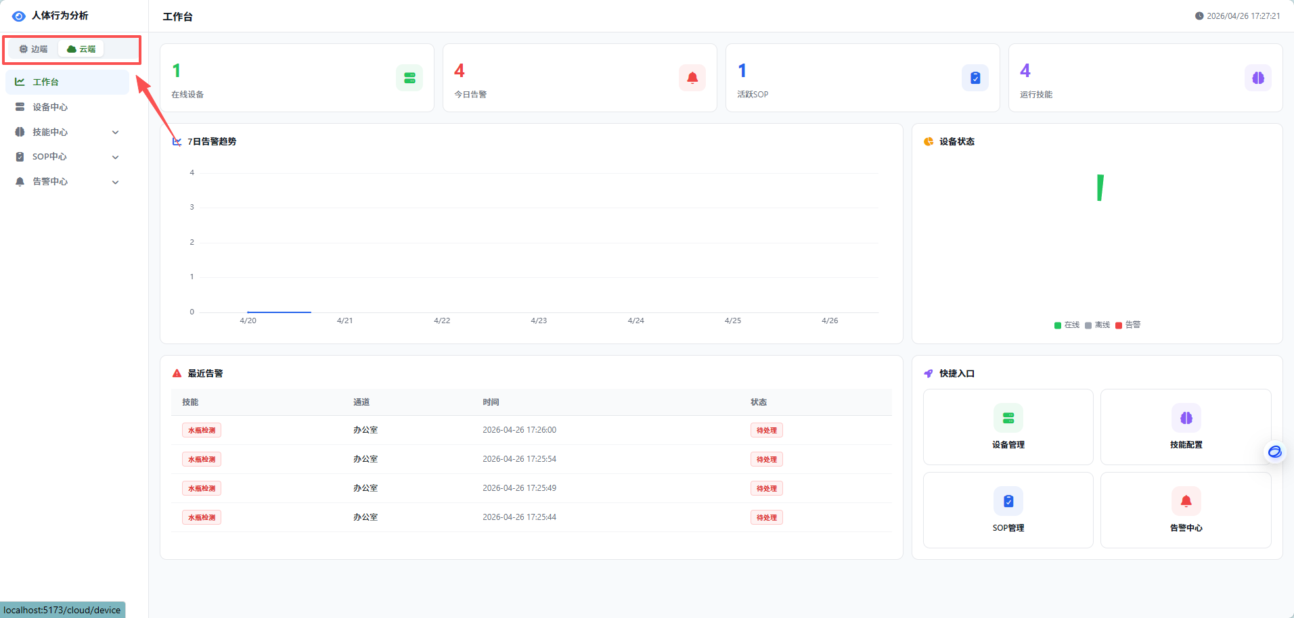The image size is (1294, 618).
Task: Click 待处理 status for 17:25:54 alarm
Action: [767, 459]
